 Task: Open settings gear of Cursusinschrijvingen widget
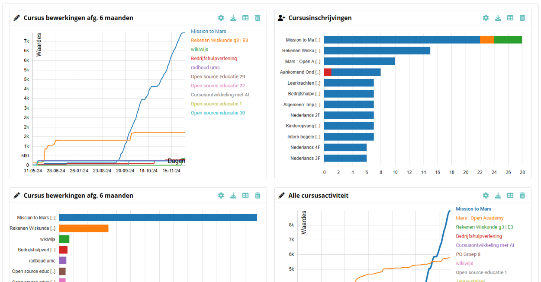pyautogui.click(x=486, y=18)
